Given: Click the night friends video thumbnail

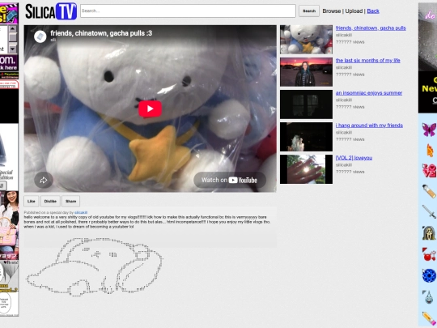Looking at the screenshot, I should point(306,137).
